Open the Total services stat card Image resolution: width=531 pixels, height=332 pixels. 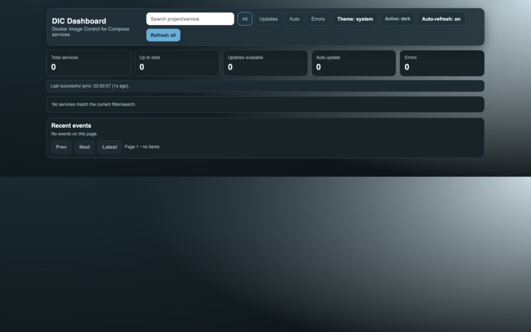(x=88, y=63)
